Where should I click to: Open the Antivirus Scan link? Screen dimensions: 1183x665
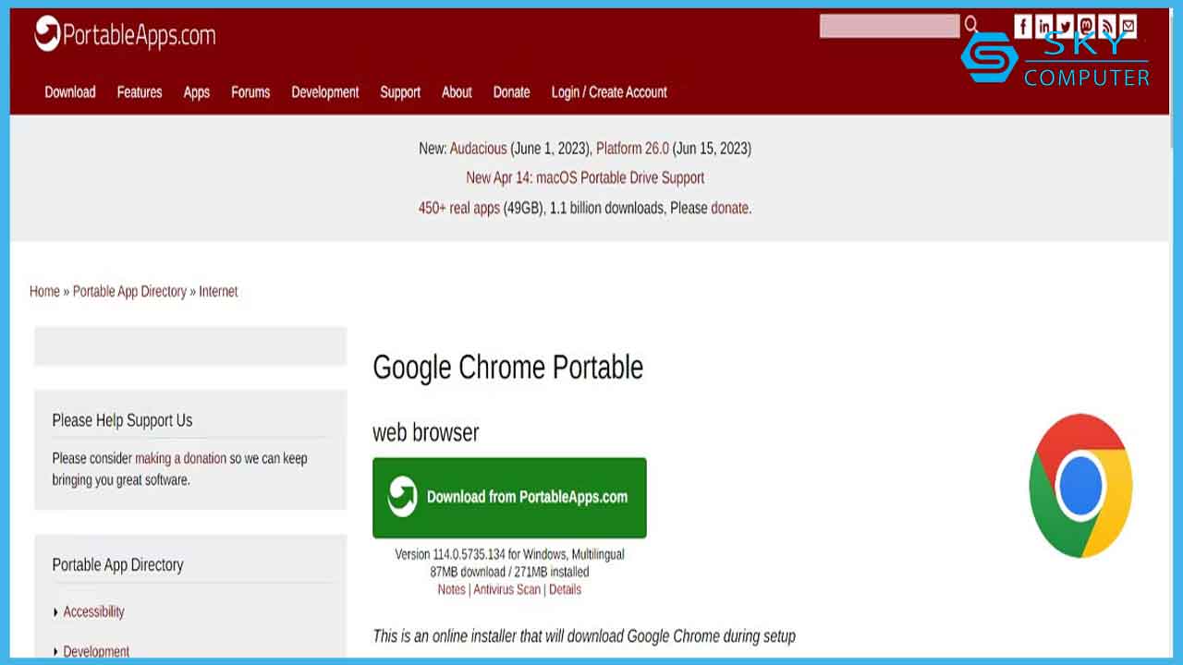pyautogui.click(x=506, y=589)
